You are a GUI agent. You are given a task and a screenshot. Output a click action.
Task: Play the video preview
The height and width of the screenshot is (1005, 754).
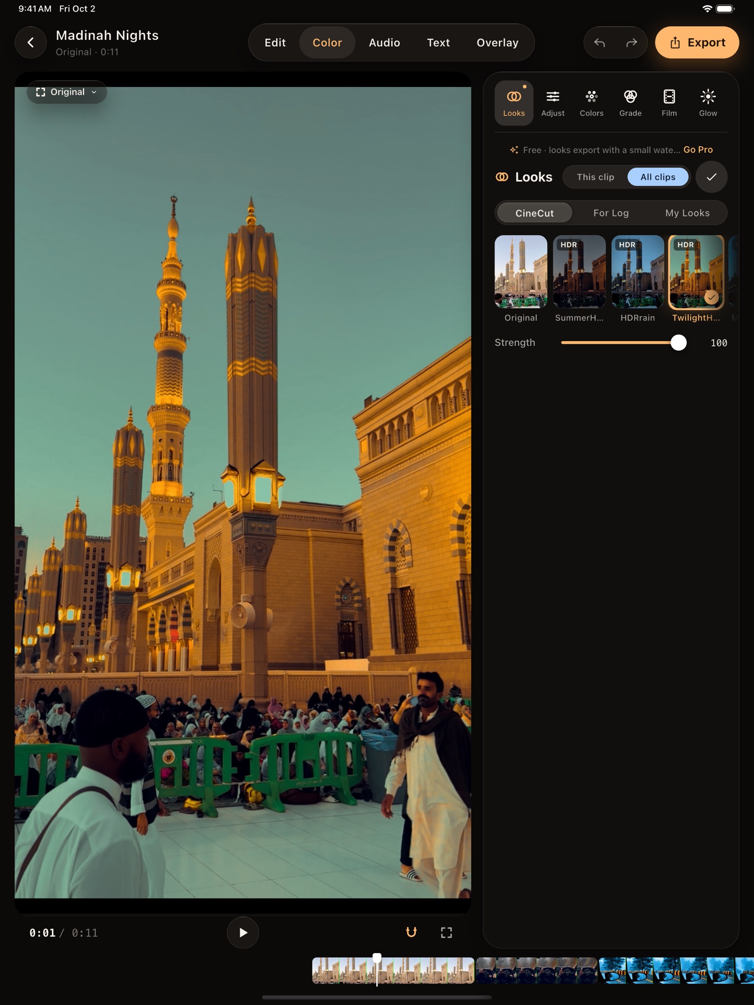[243, 933]
